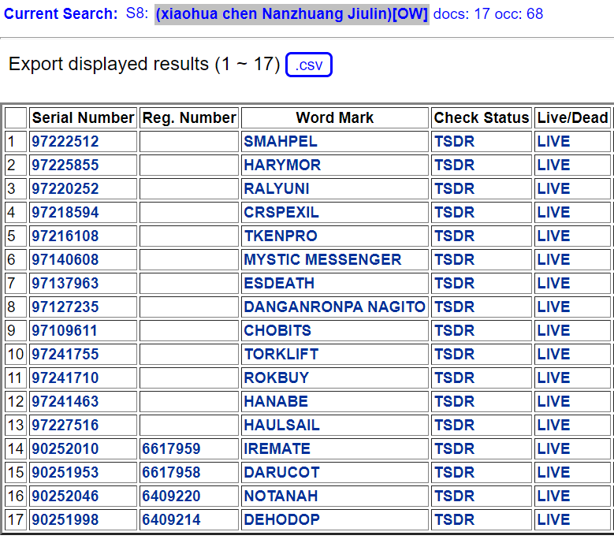Open the TKENPRO word mark
This screenshot has width=614, height=543.
point(281,236)
